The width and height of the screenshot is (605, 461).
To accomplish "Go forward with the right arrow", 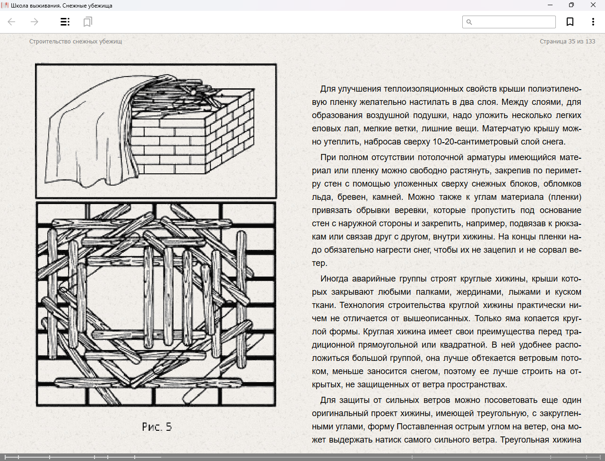I will coord(35,22).
